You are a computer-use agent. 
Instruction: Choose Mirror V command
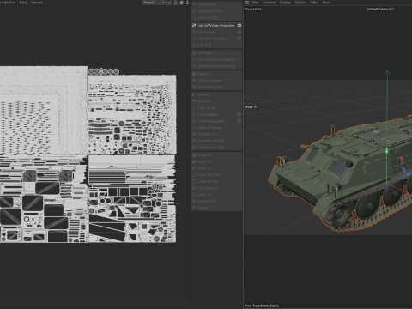pyautogui.click(x=216, y=101)
